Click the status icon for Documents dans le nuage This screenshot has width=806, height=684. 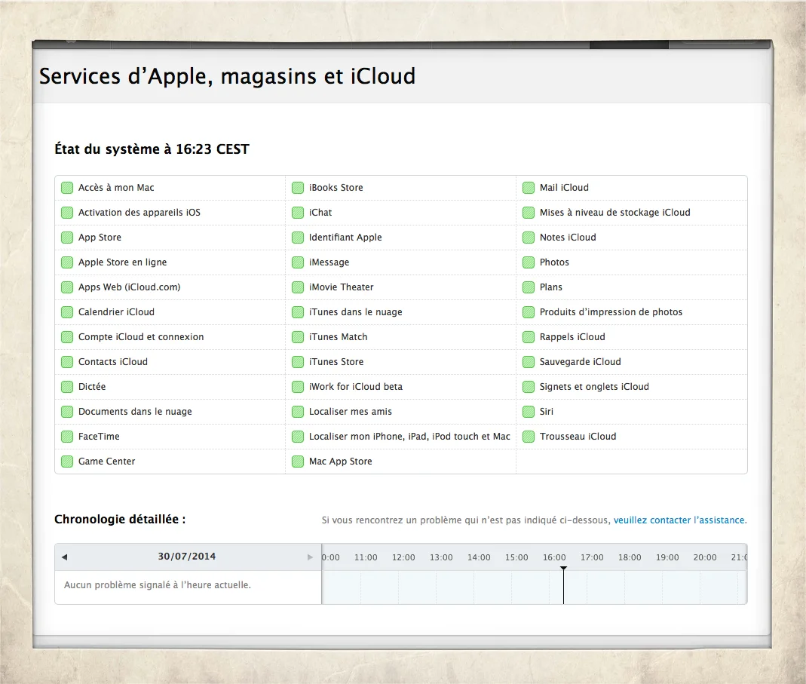[67, 412]
